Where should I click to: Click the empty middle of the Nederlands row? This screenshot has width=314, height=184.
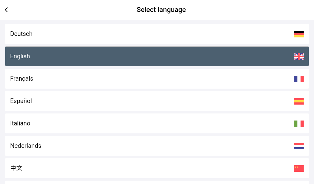pos(157,146)
